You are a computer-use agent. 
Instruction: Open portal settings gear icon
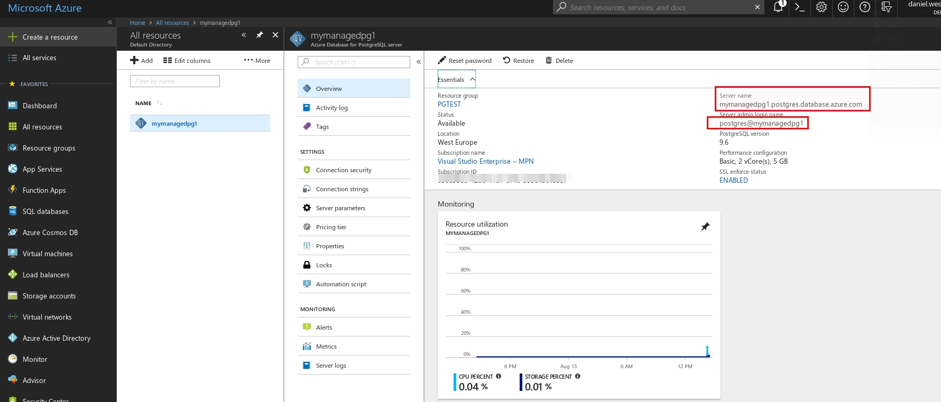(x=822, y=7)
